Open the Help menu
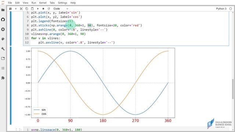The height and width of the screenshot is (132, 235). 73,3
